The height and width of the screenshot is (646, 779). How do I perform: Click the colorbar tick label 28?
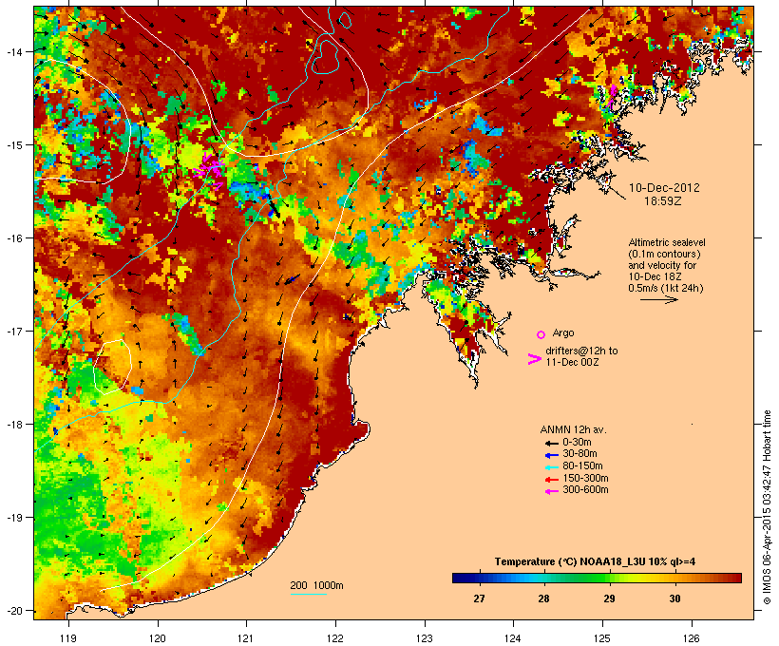[x=544, y=598]
